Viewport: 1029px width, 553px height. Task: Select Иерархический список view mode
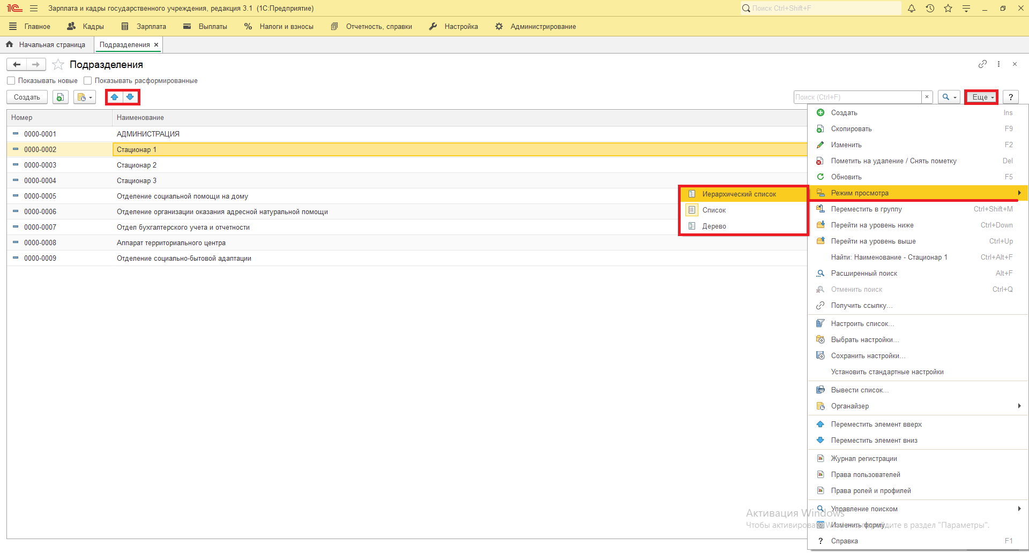(744, 194)
